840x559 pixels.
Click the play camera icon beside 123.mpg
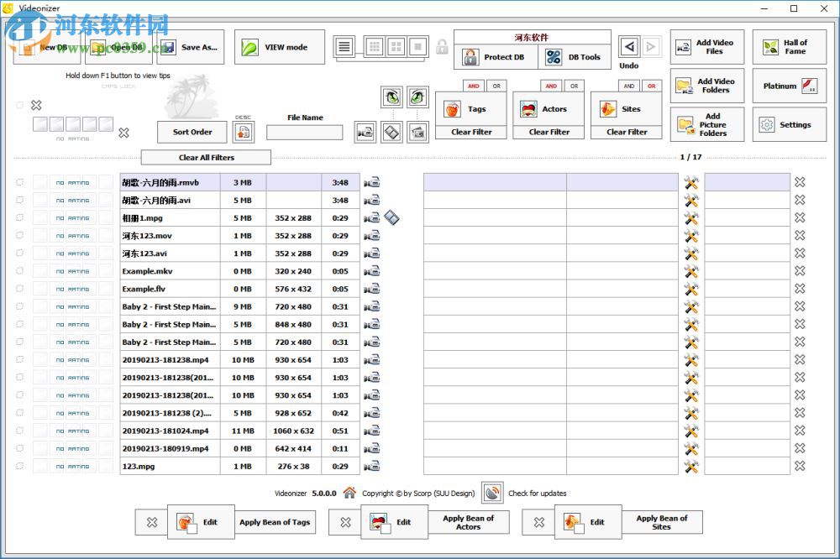pos(371,467)
